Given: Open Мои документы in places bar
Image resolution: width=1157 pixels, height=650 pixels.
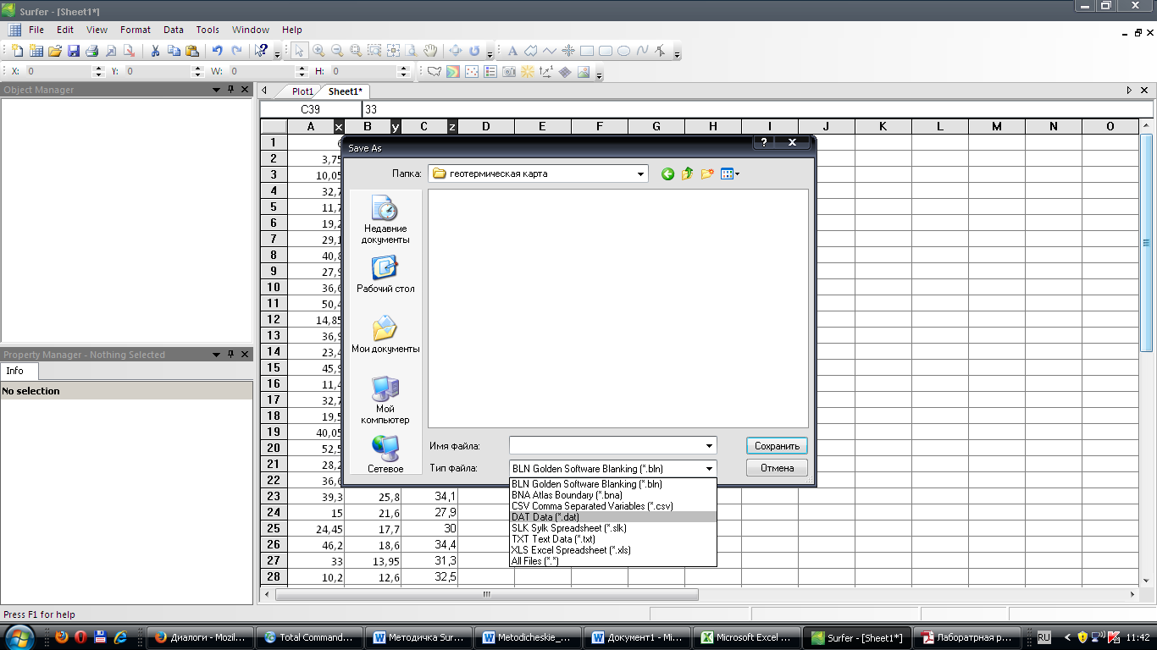Looking at the screenshot, I should click(x=385, y=334).
